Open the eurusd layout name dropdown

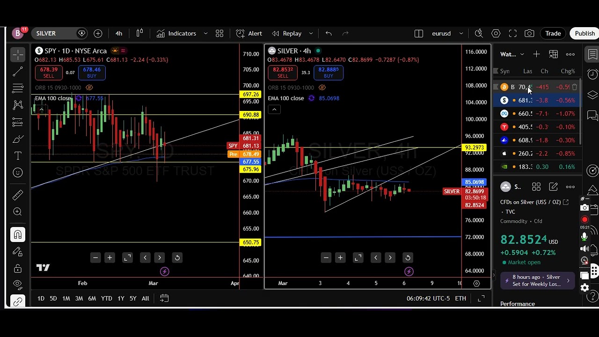pyautogui.click(x=447, y=33)
